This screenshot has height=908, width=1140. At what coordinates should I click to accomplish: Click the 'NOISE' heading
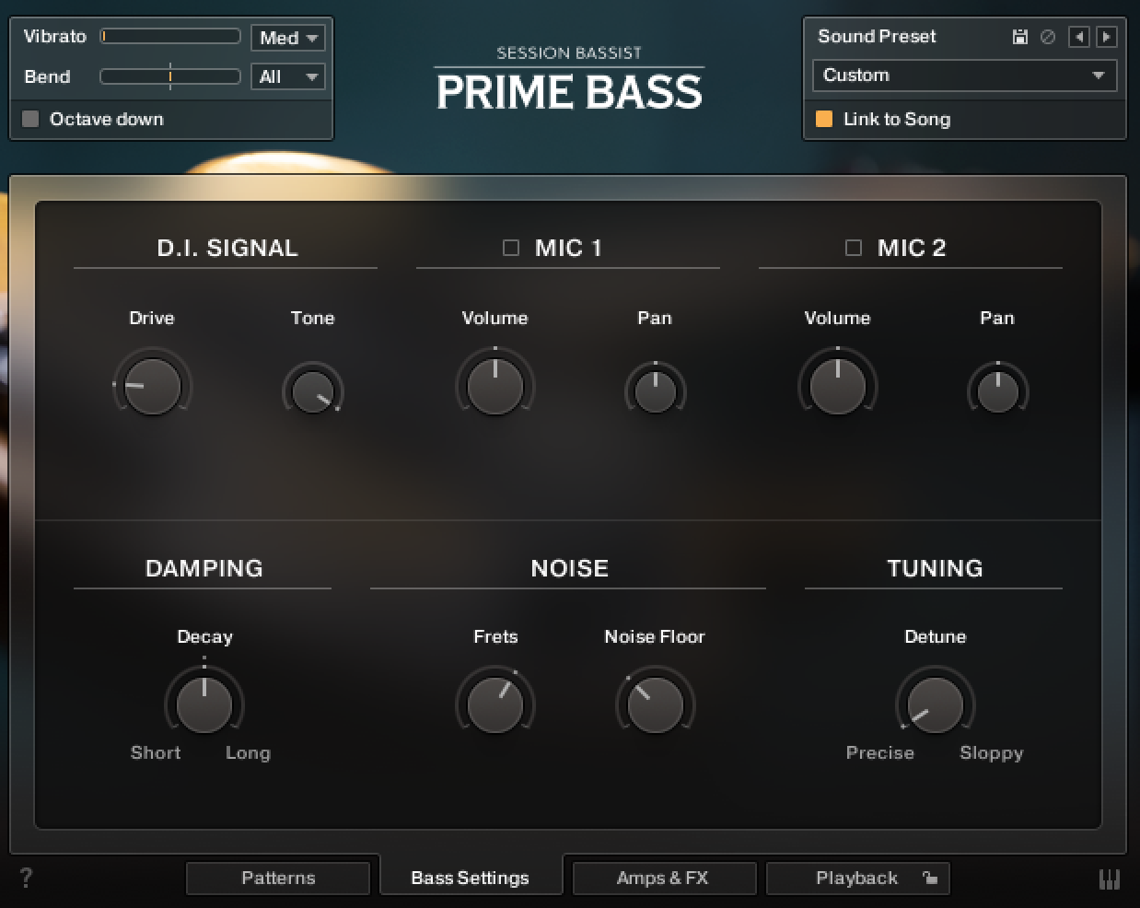coord(570,568)
